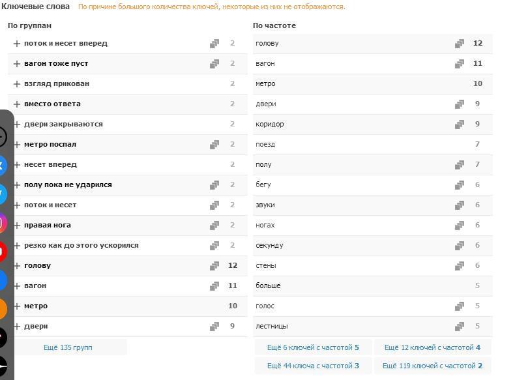The image size is (515, 380).
Task: Expand the 'двери закрываются' group
Action: (17, 124)
